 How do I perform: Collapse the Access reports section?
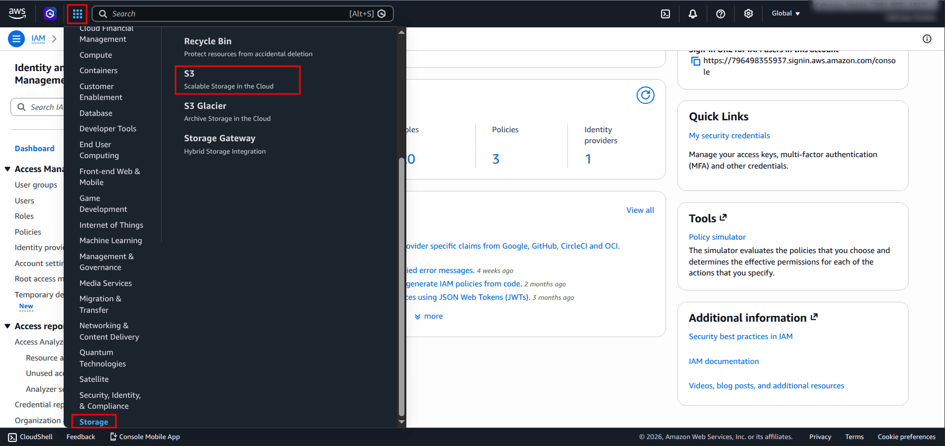coord(7,326)
